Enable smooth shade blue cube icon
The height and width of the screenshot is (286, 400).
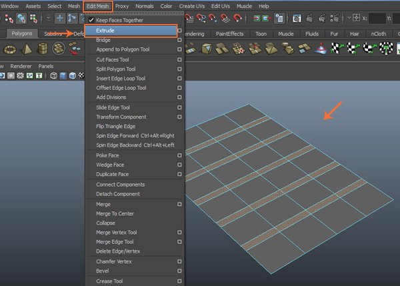63,75
